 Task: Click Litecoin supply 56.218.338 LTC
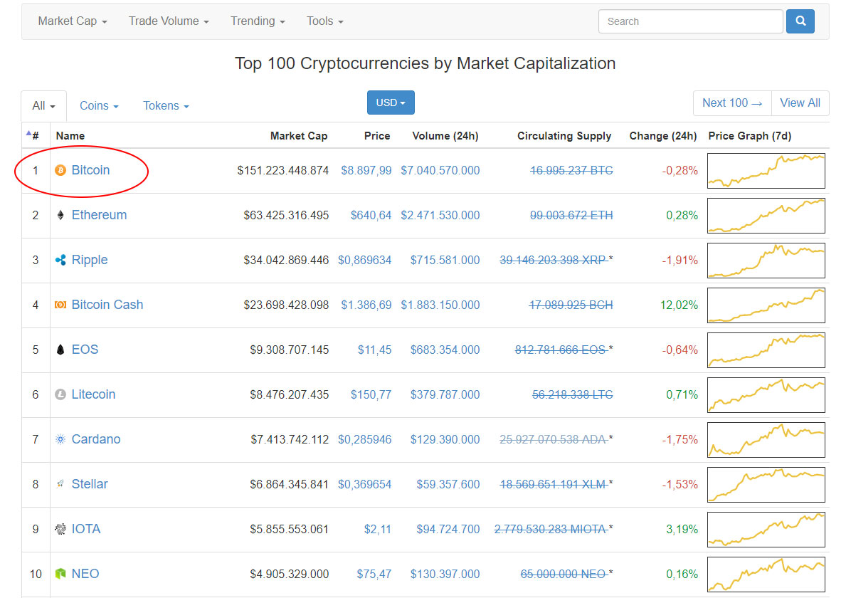click(573, 394)
